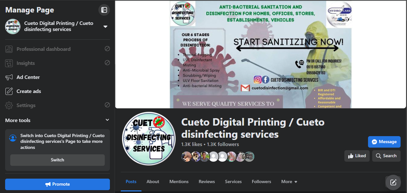Viewport: 407px width, 193px height.
Task: Select the Posts tab
Action: click(131, 181)
